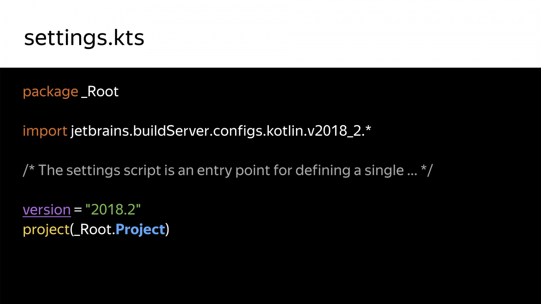
Task: Click the _Root package name
Action: click(100, 92)
